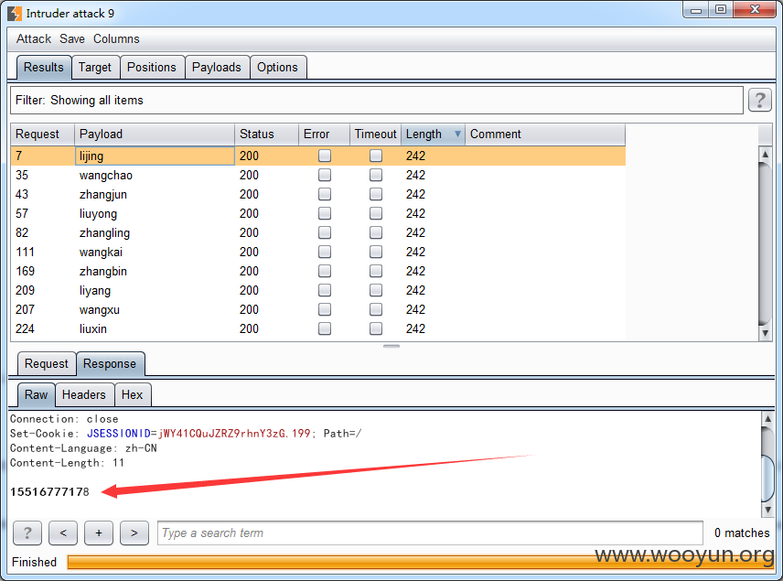
Task: Click the Filter: Showing all items bar
Action: (x=377, y=100)
